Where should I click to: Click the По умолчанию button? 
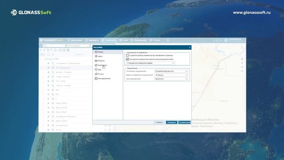click(185, 123)
